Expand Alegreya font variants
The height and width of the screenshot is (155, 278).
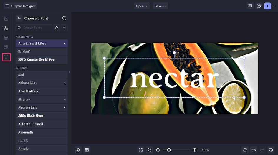64,99
